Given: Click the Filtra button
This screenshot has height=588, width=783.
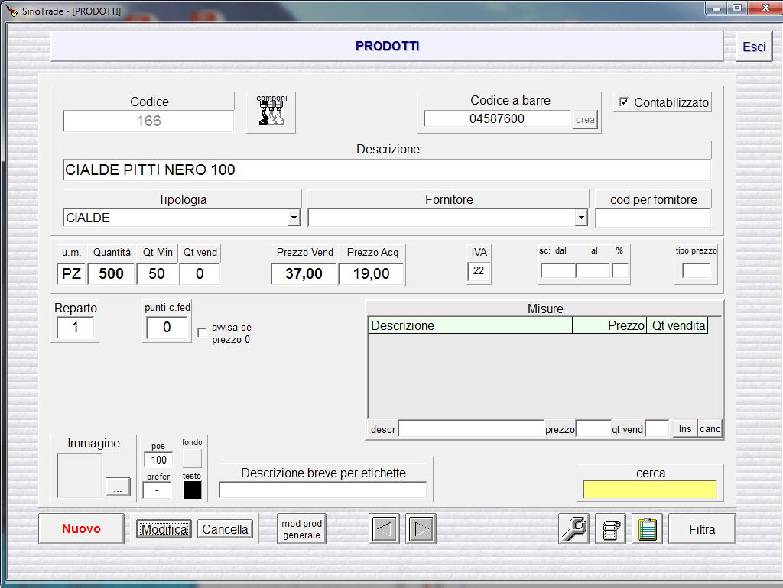Looking at the screenshot, I should pyautogui.click(x=702, y=528).
